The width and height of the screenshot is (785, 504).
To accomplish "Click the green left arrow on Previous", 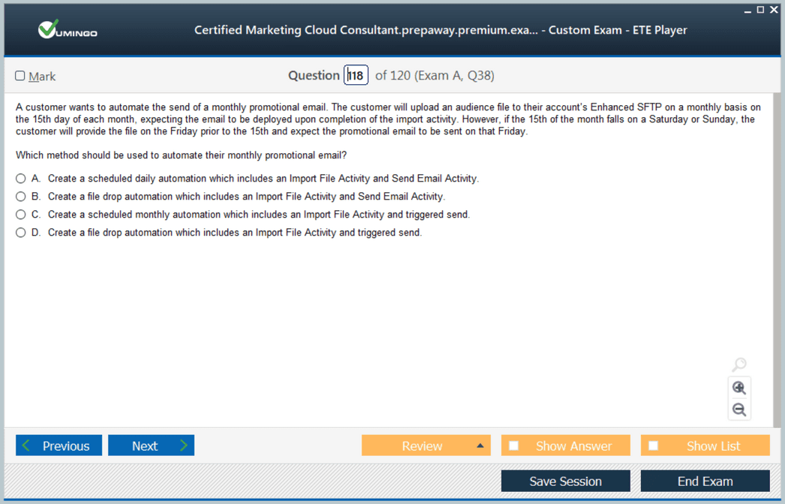I will pyautogui.click(x=27, y=445).
